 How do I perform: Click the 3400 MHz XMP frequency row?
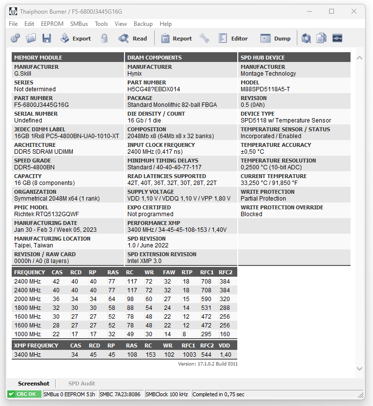(124, 354)
